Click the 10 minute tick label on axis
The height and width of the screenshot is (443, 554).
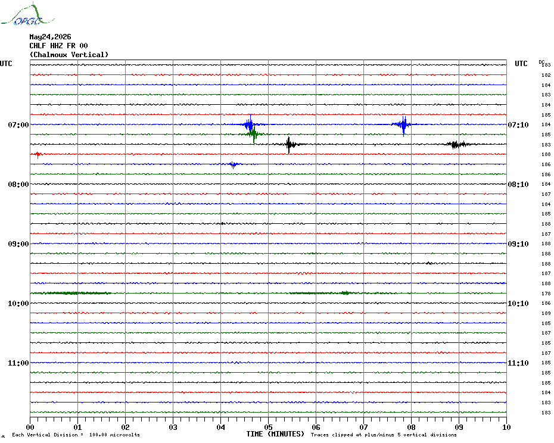506,428
